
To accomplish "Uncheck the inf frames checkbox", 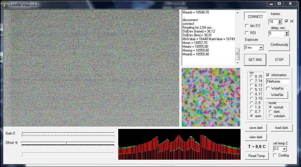I will point(287,21).
